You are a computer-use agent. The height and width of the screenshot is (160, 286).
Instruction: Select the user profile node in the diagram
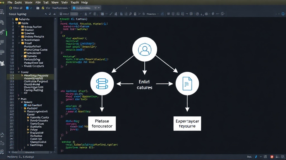[x=145, y=49]
